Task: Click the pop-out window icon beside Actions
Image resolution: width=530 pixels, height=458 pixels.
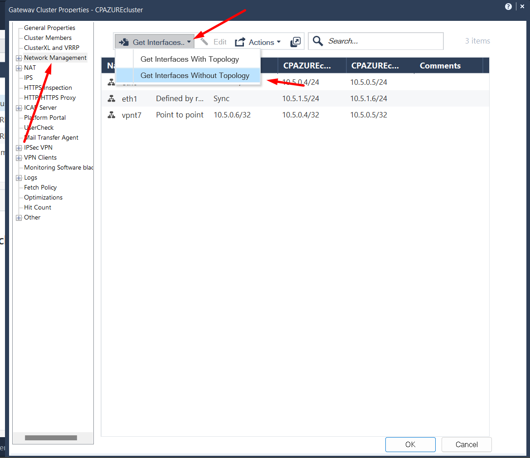Action: click(x=295, y=42)
